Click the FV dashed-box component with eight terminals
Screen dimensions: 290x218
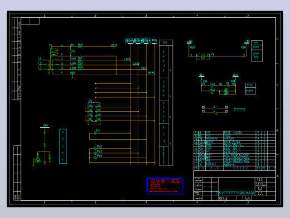click(94, 113)
